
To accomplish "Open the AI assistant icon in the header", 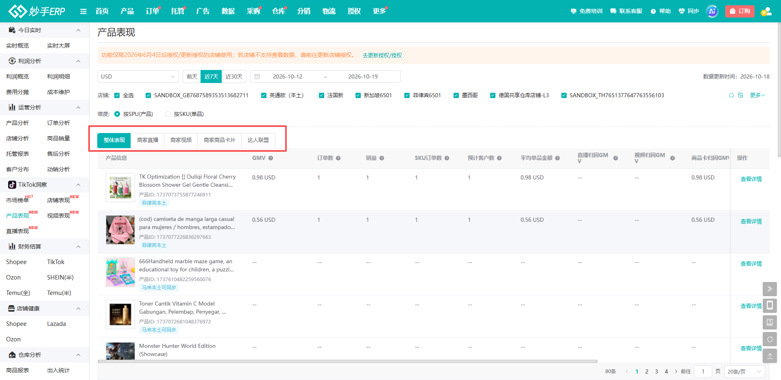I will tap(712, 11).
